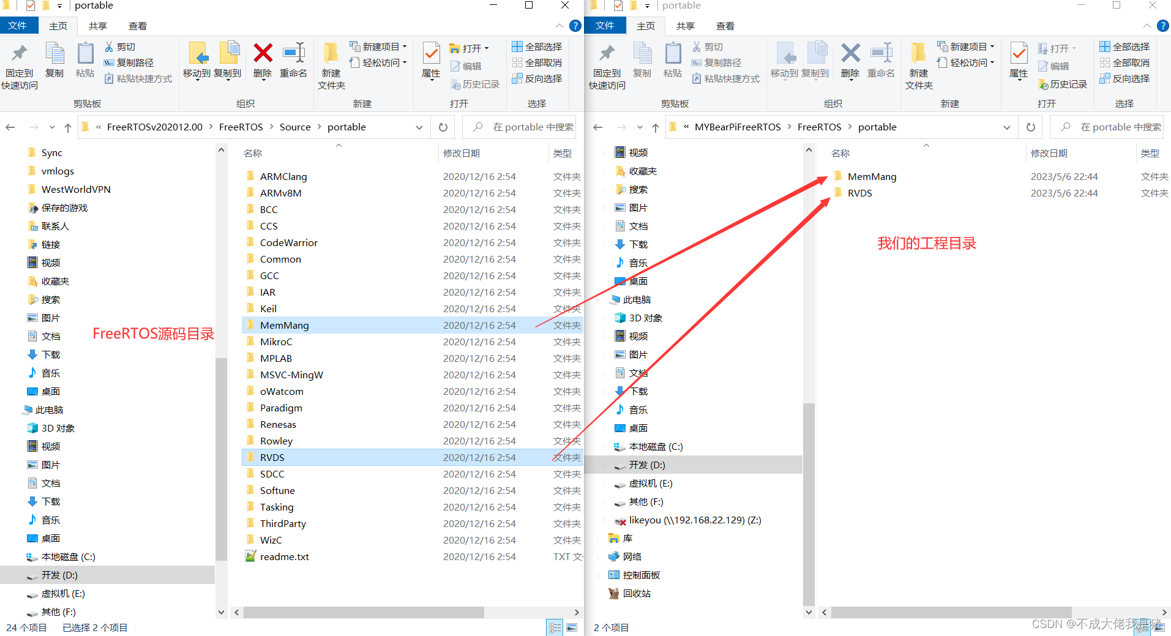The height and width of the screenshot is (636, 1171).
Task: Open View (查看) tab in right window
Action: pos(725,26)
